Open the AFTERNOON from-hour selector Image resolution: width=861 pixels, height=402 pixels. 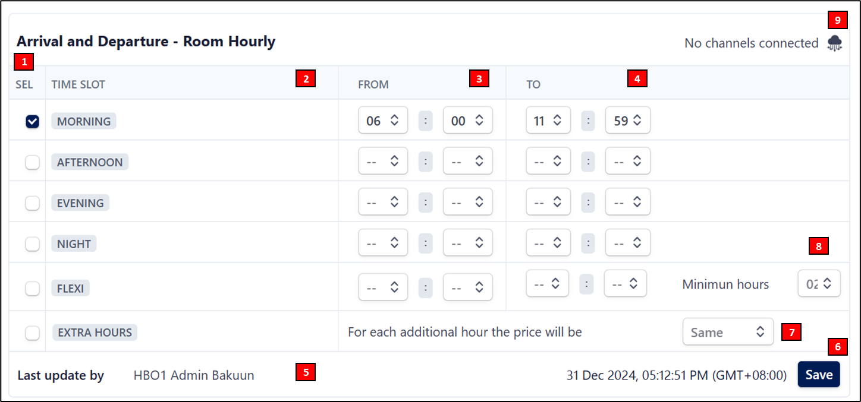[382, 162]
